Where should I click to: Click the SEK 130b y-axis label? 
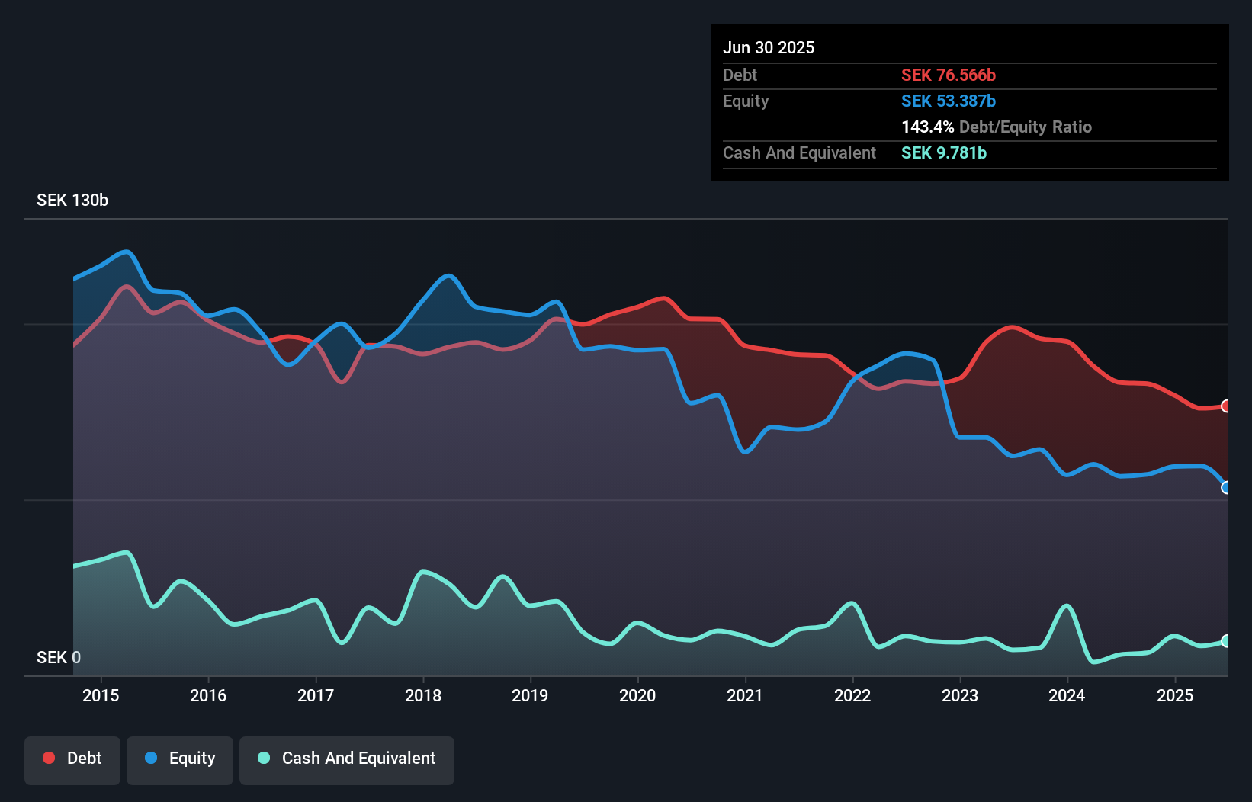coord(72,200)
